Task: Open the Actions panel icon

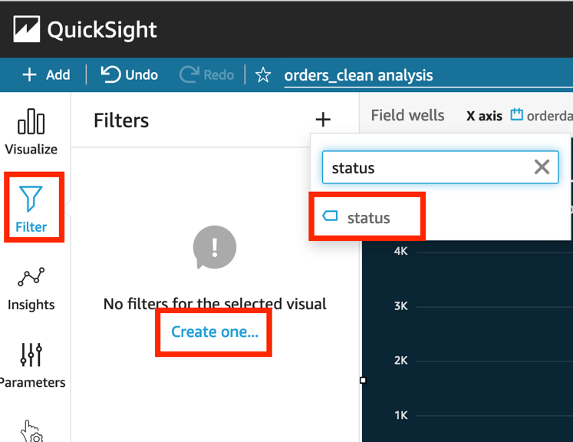Action: 31,431
